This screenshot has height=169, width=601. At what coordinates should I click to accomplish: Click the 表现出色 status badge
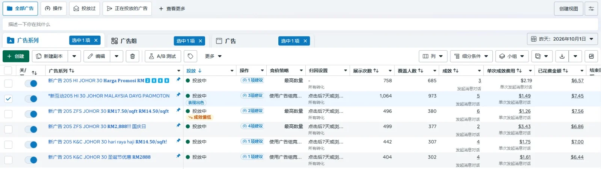pyautogui.click(x=196, y=103)
